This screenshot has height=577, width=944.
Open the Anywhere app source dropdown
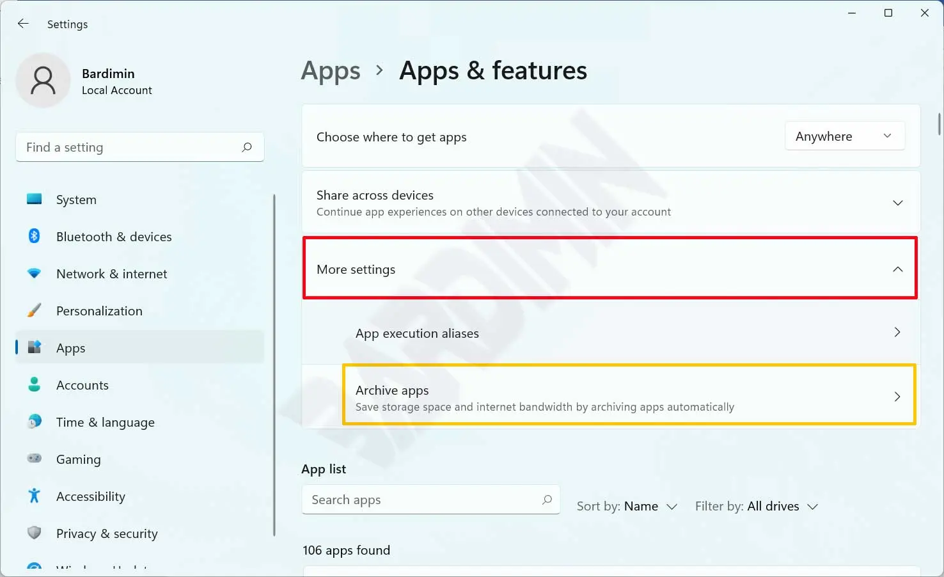point(844,136)
